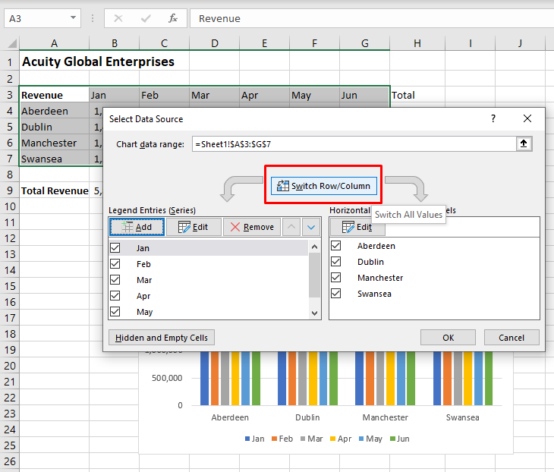
Task: Uncheck the Jan series checkbox
Action: (115, 247)
